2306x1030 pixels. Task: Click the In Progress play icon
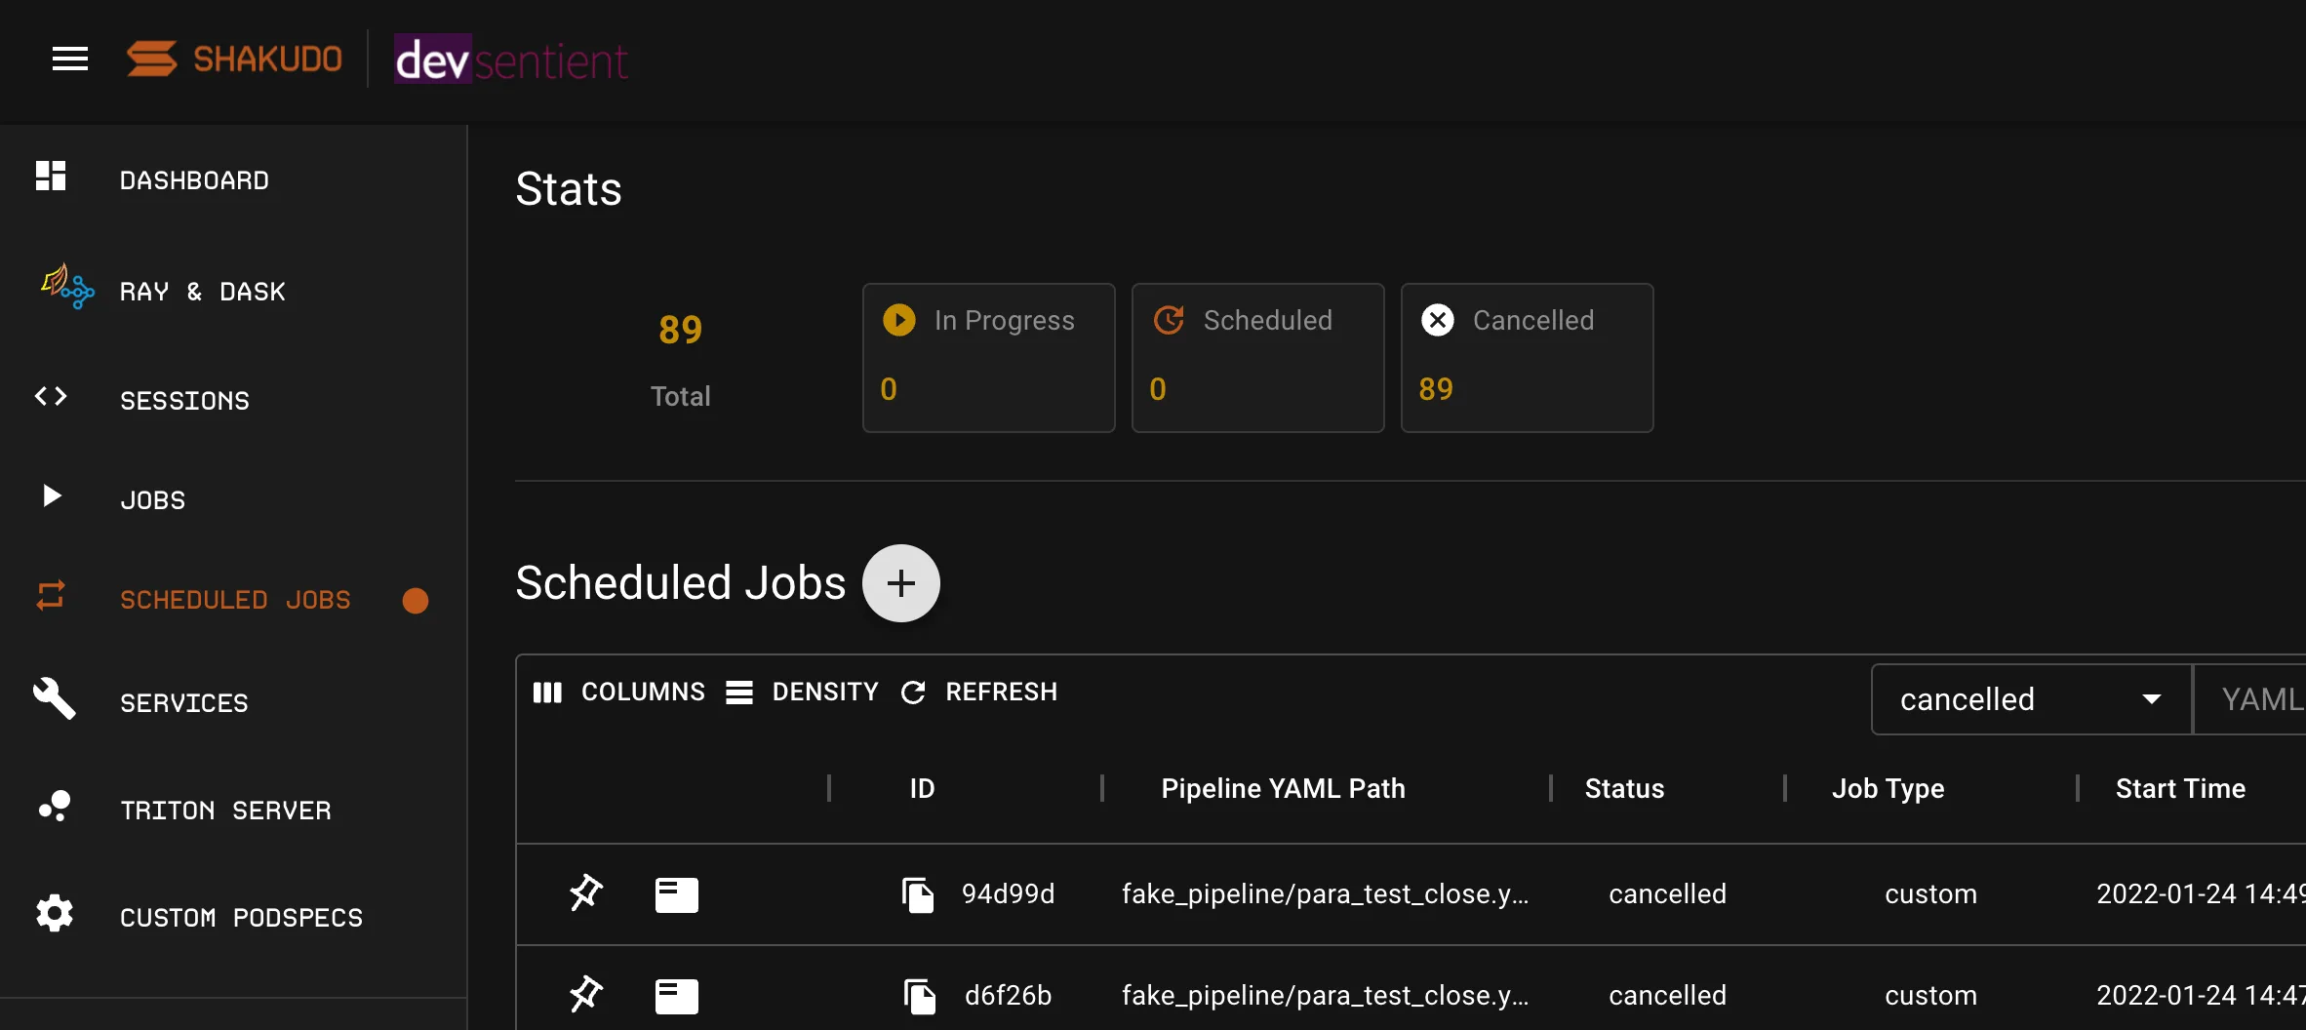(x=899, y=320)
